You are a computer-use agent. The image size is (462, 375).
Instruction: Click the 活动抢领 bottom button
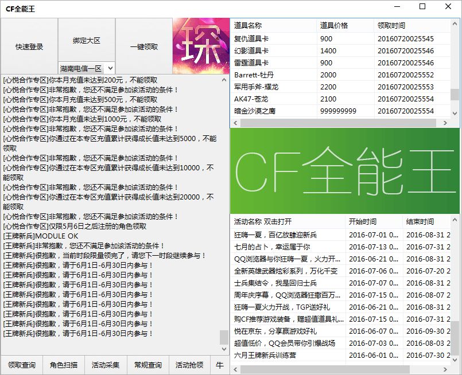tap(189, 365)
